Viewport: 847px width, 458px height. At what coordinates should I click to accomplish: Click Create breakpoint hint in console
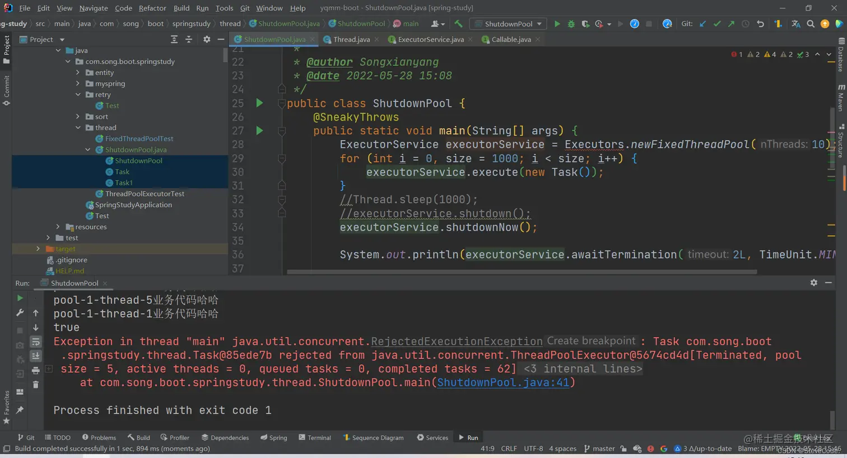pos(591,341)
